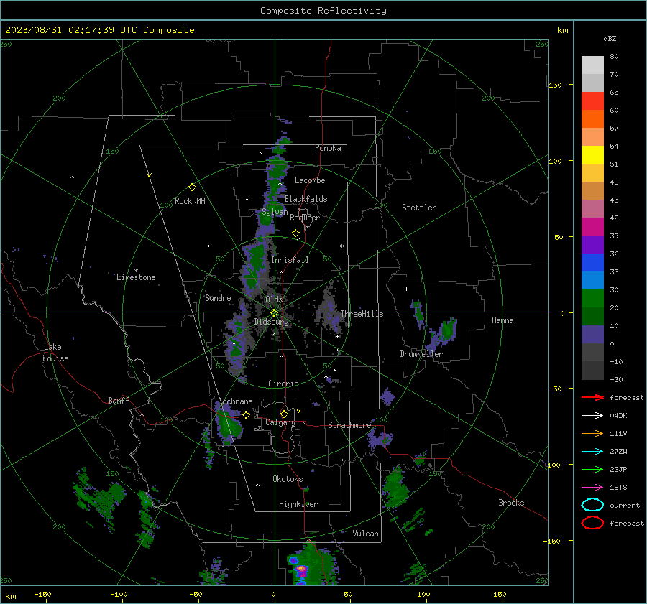This screenshot has width=647, height=604.
Task: Click the 'Drumheller' city label
Action: pos(421,354)
